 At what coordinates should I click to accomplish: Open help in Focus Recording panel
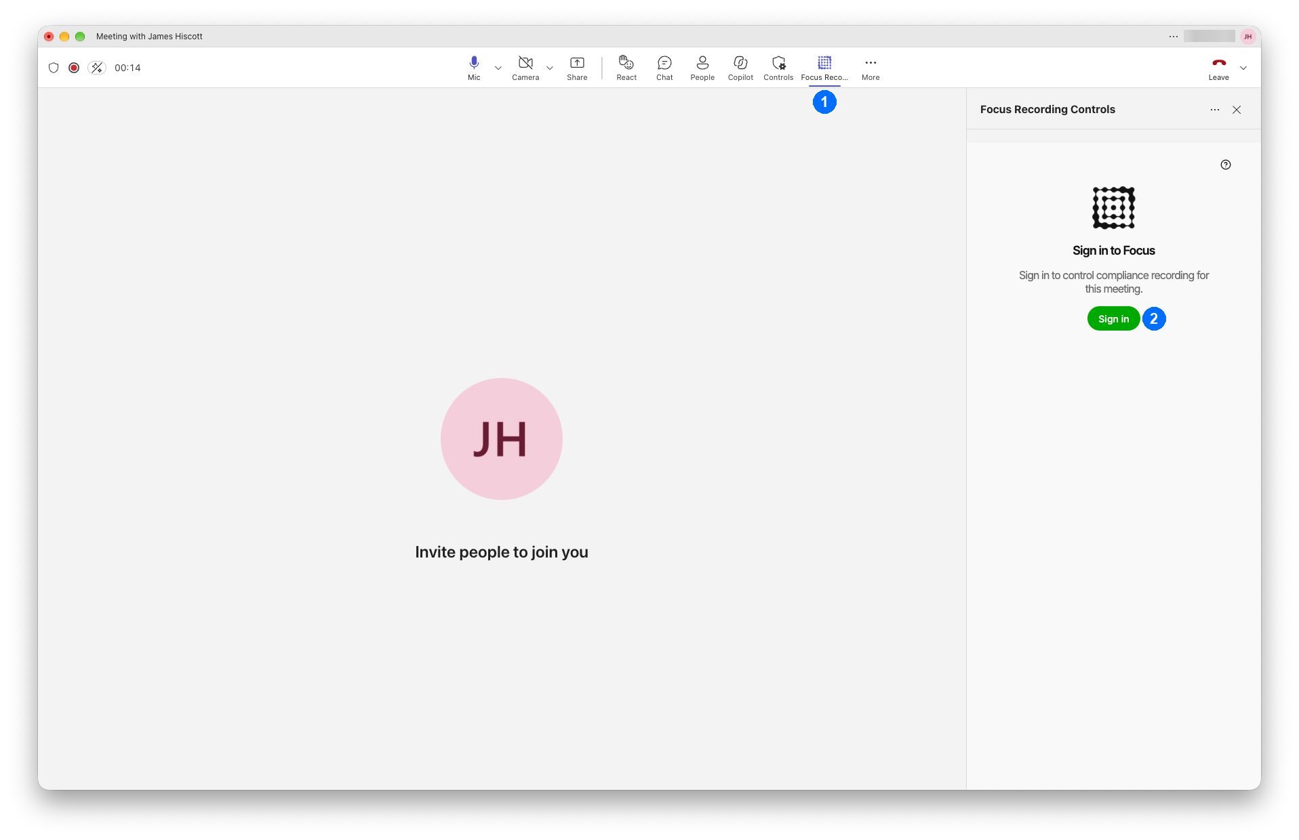1226,165
